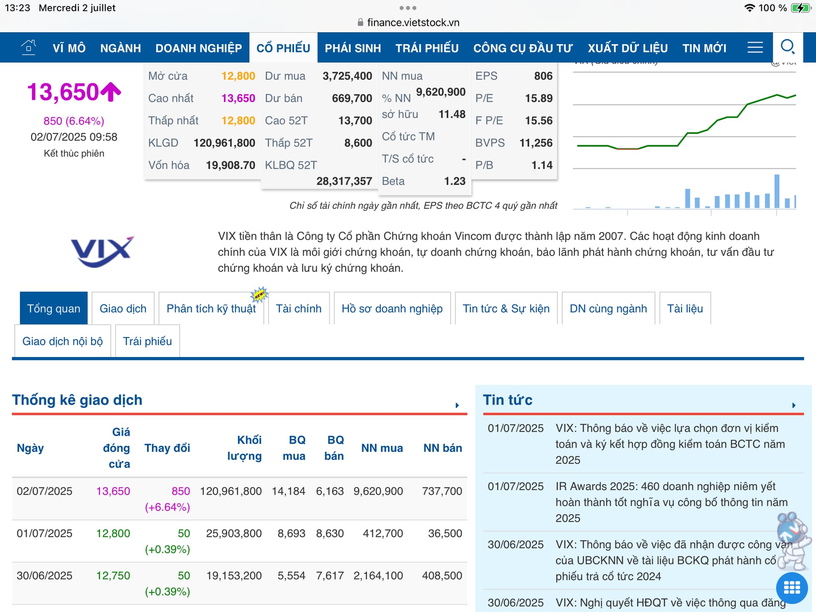Screen dimensions: 816x612
Task: Open the CÔNG CỤ ĐẦU TƯ menu
Action: tap(523, 48)
